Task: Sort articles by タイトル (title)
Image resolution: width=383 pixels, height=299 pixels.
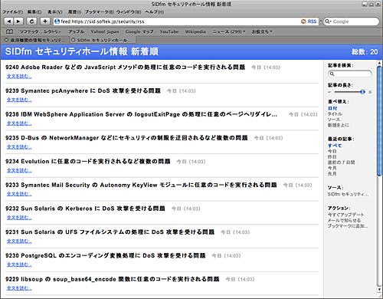Action: [x=335, y=113]
